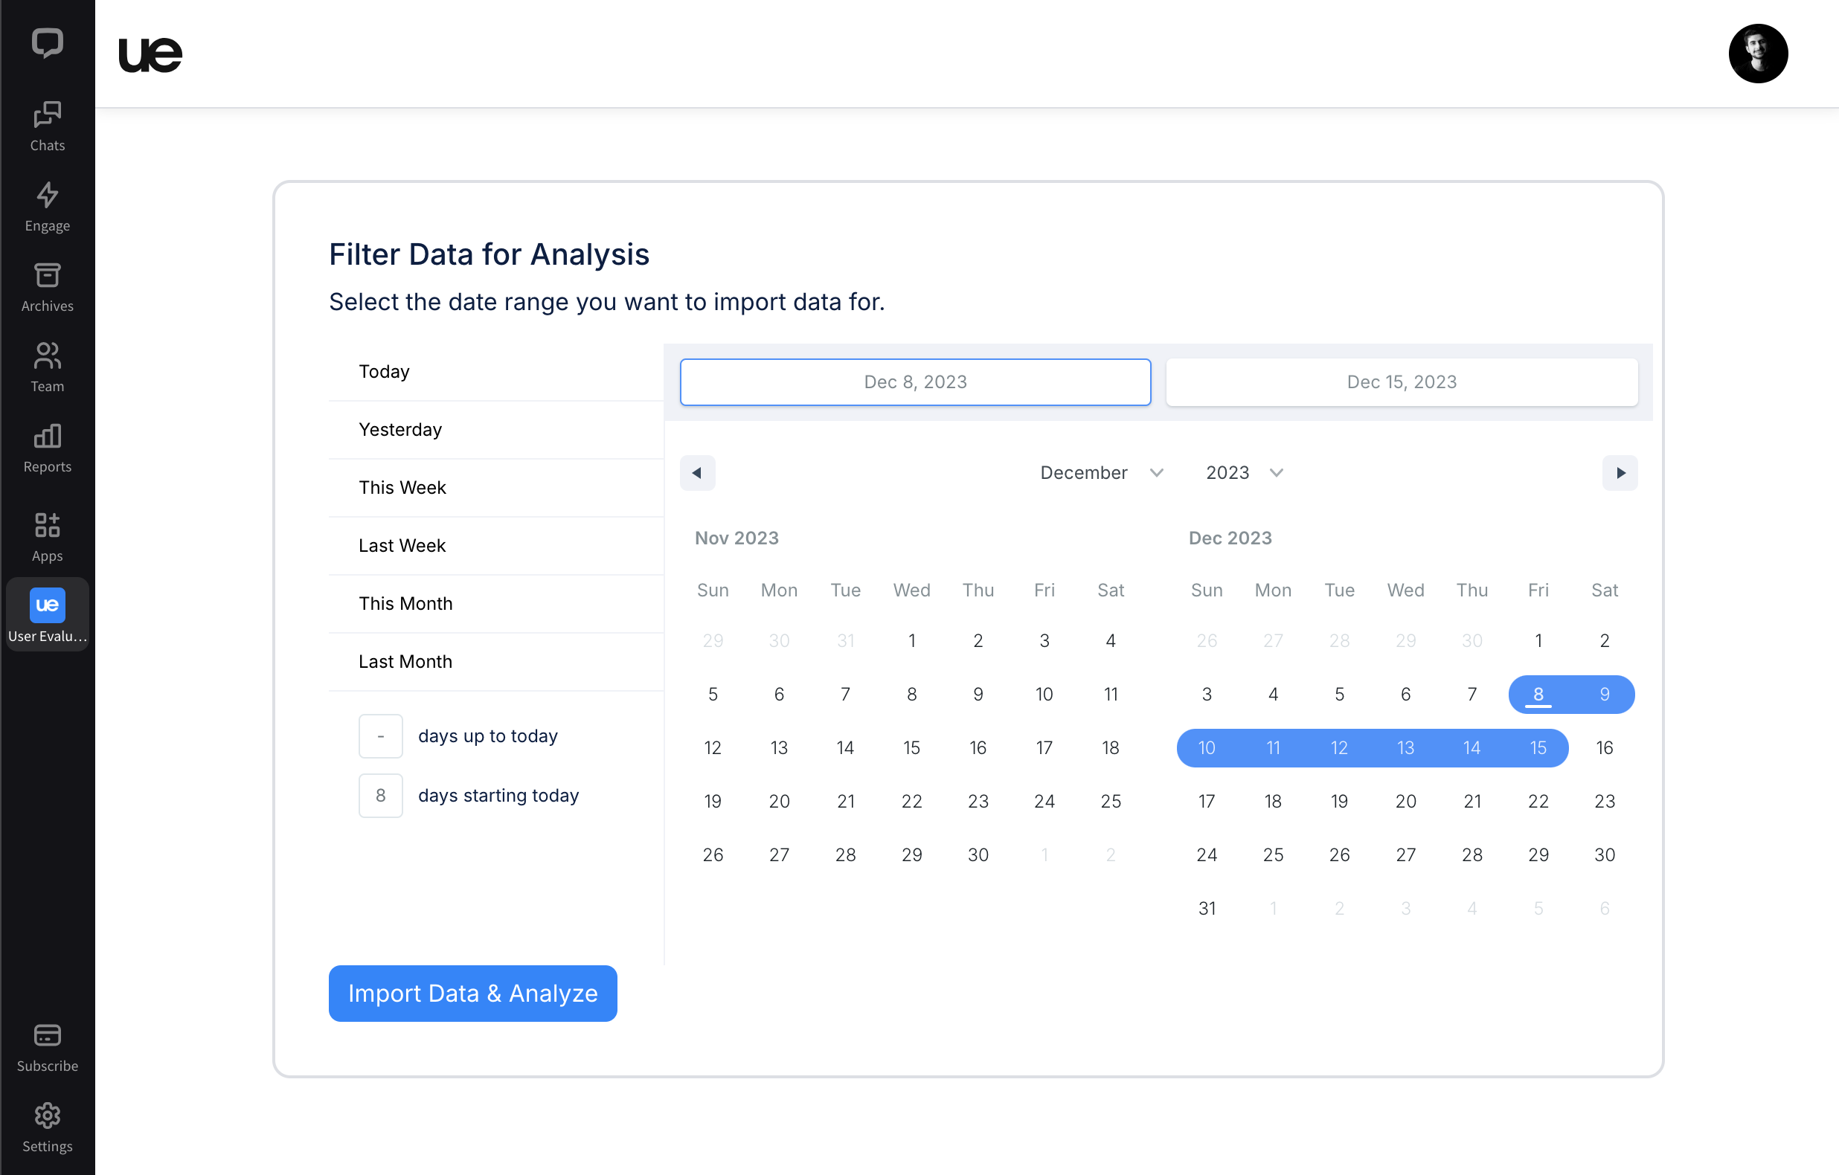Open the Archives box icon
The width and height of the screenshot is (1839, 1175).
48,276
